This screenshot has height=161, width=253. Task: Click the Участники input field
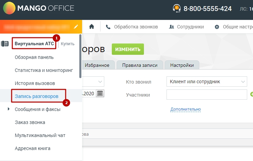(206, 95)
